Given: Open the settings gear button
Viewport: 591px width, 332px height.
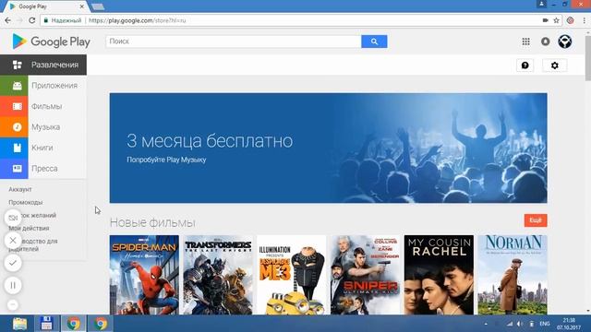Looking at the screenshot, I should point(554,65).
